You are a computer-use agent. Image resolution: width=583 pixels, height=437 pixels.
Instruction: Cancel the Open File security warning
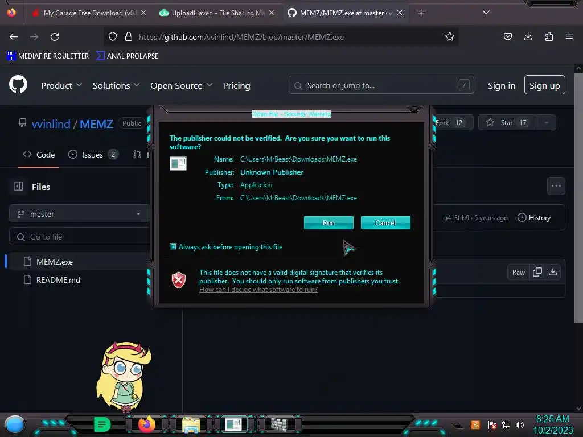(385, 222)
